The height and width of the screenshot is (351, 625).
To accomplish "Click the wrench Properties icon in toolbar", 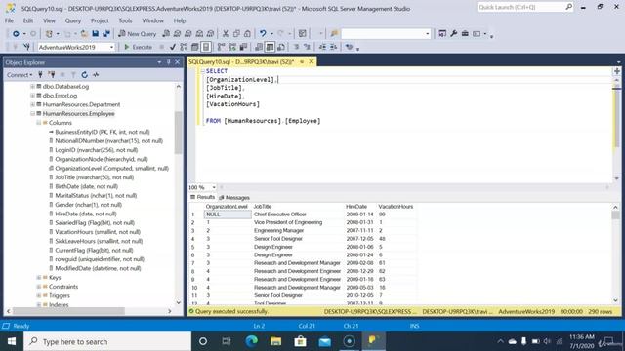I will click(x=453, y=34).
